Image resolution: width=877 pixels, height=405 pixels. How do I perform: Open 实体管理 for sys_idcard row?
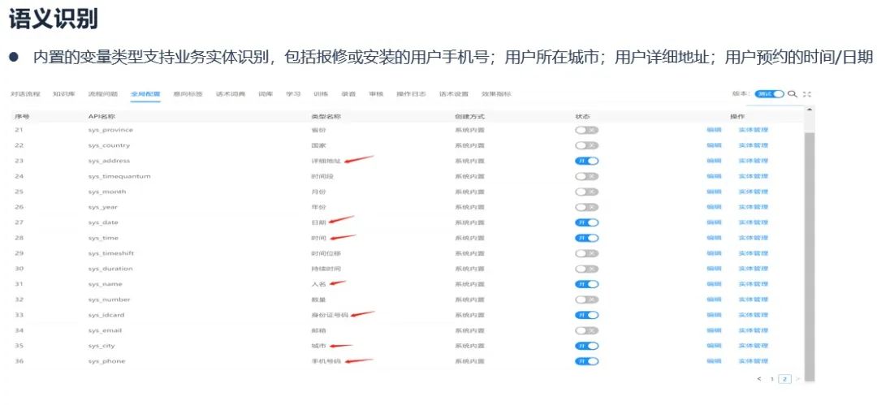click(x=753, y=315)
